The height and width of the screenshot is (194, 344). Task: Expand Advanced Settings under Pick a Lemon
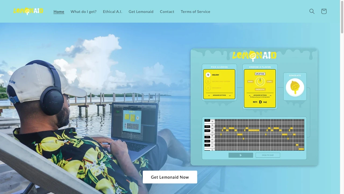click(x=219, y=95)
